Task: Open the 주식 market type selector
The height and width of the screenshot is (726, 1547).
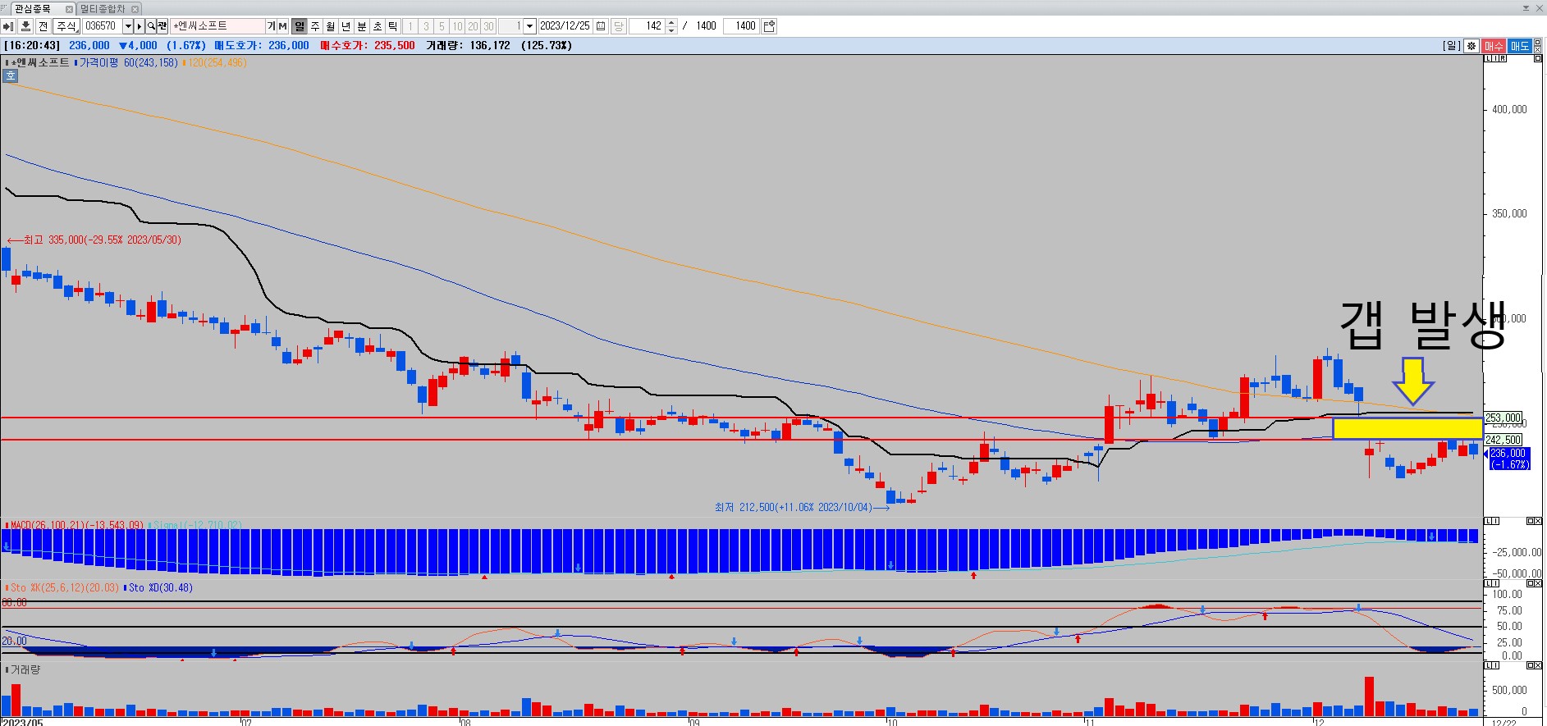Action: (66, 26)
